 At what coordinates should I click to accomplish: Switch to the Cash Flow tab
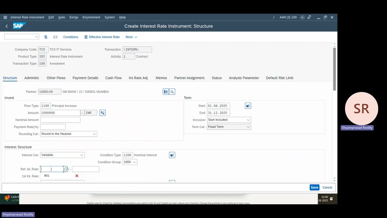(113, 78)
